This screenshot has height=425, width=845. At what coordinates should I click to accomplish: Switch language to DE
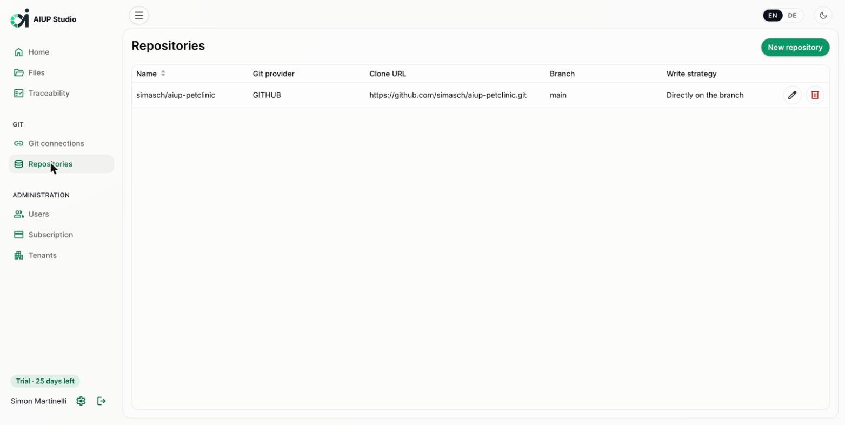[x=792, y=16]
